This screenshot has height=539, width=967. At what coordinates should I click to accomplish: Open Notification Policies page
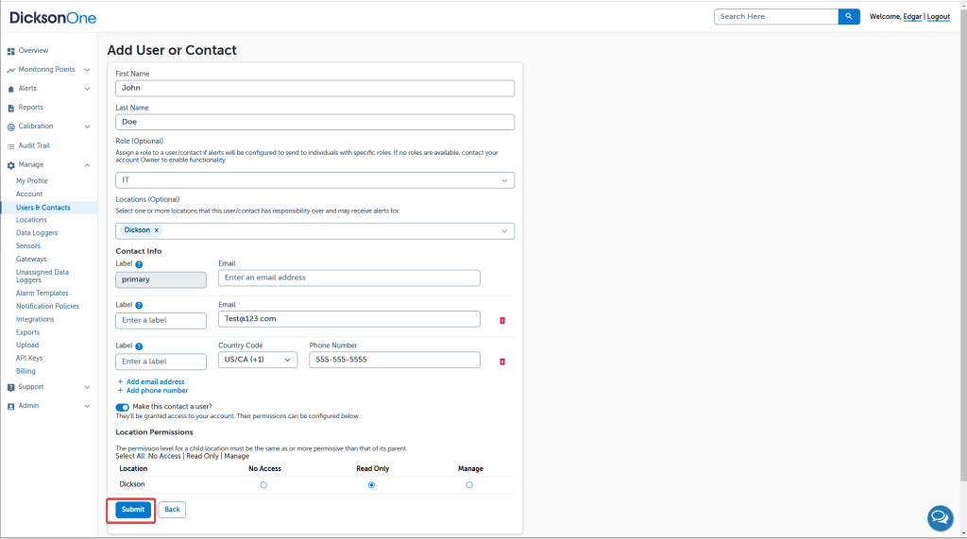pyautogui.click(x=47, y=307)
